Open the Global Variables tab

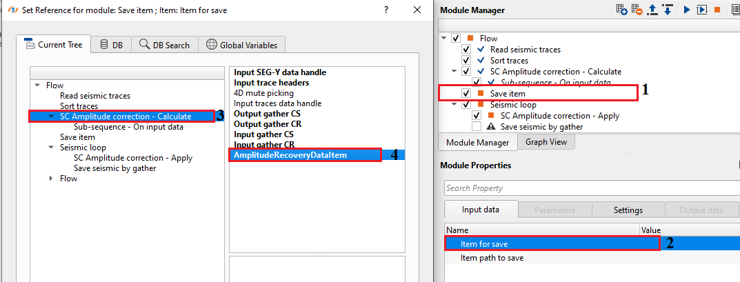tap(241, 45)
